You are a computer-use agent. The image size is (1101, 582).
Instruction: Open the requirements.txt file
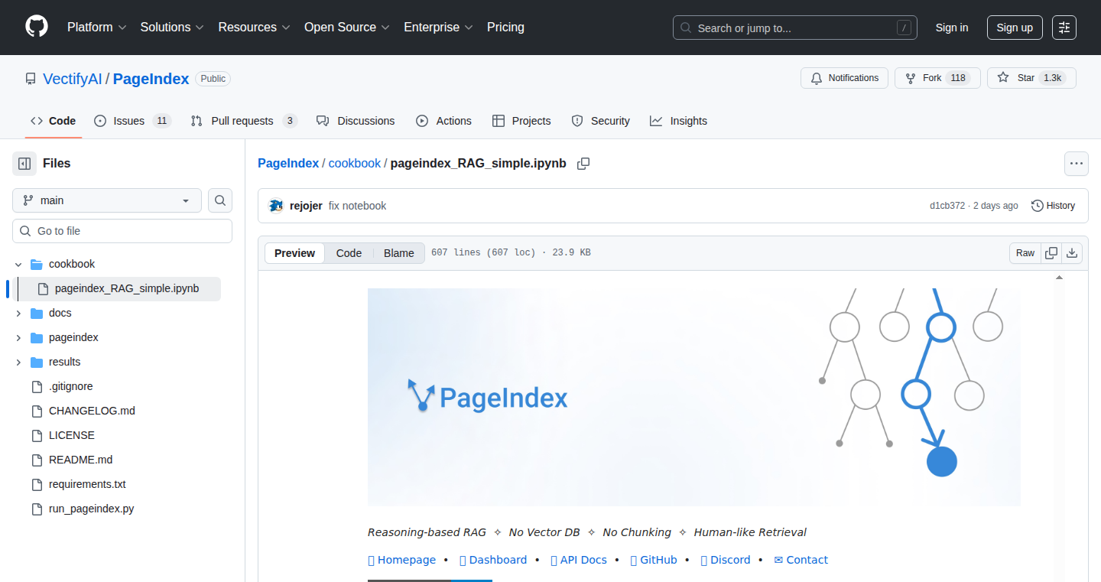[x=87, y=484]
